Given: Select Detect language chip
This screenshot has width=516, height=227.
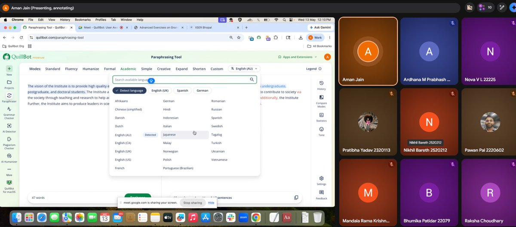Looking at the screenshot, I should pos(129,91).
